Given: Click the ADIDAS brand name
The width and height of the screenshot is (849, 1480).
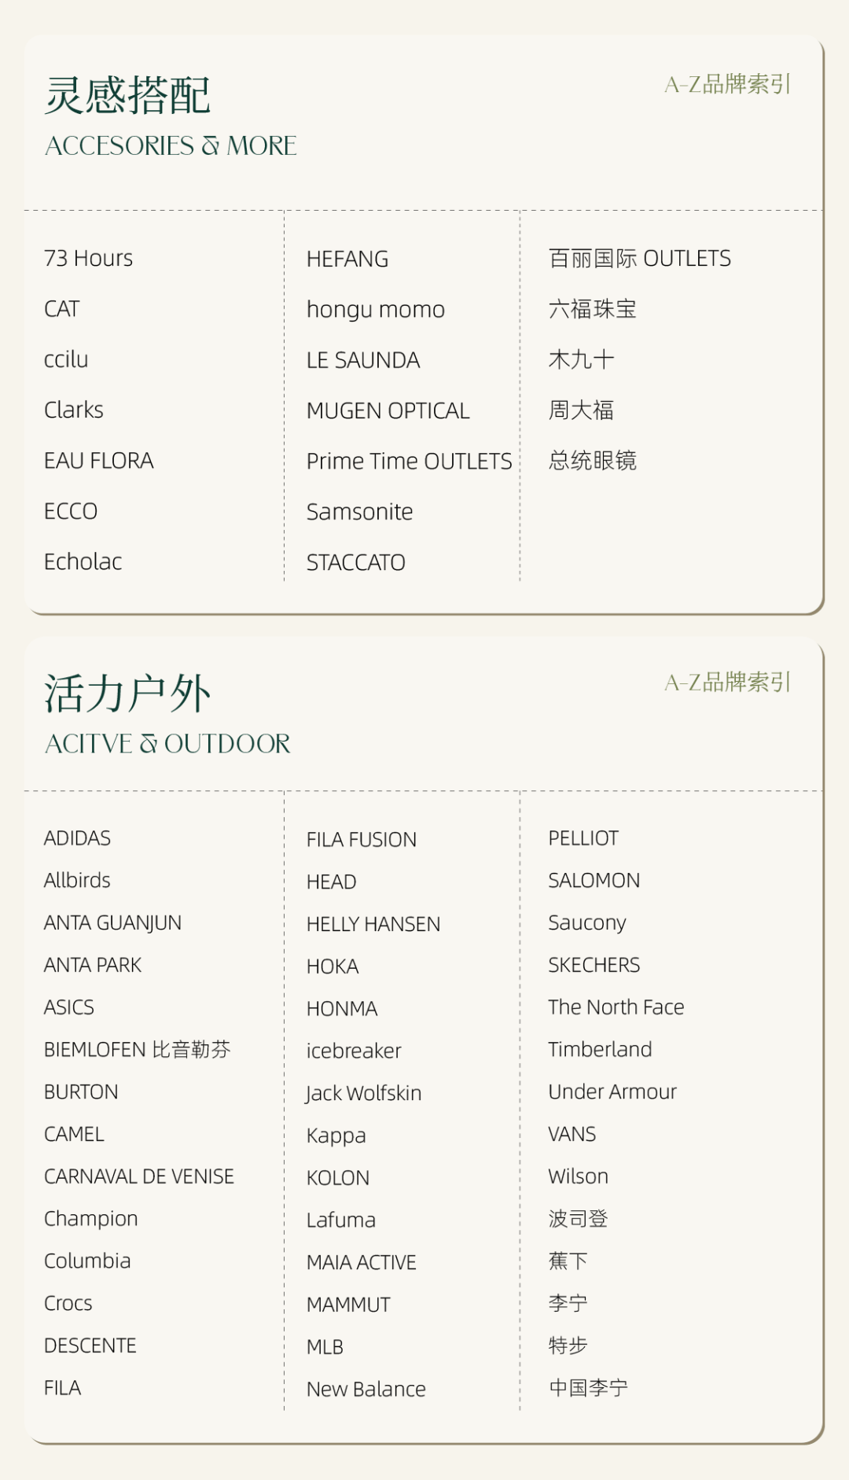Looking at the screenshot, I should pyautogui.click(x=77, y=838).
